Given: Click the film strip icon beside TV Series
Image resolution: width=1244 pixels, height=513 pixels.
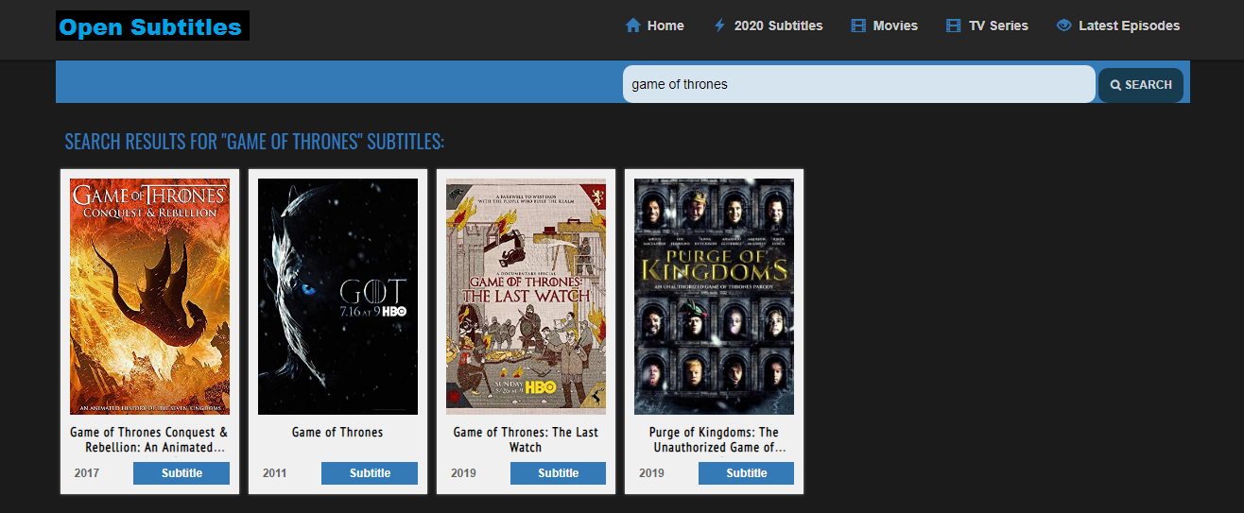Looking at the screenshot, I should [954, 26].
